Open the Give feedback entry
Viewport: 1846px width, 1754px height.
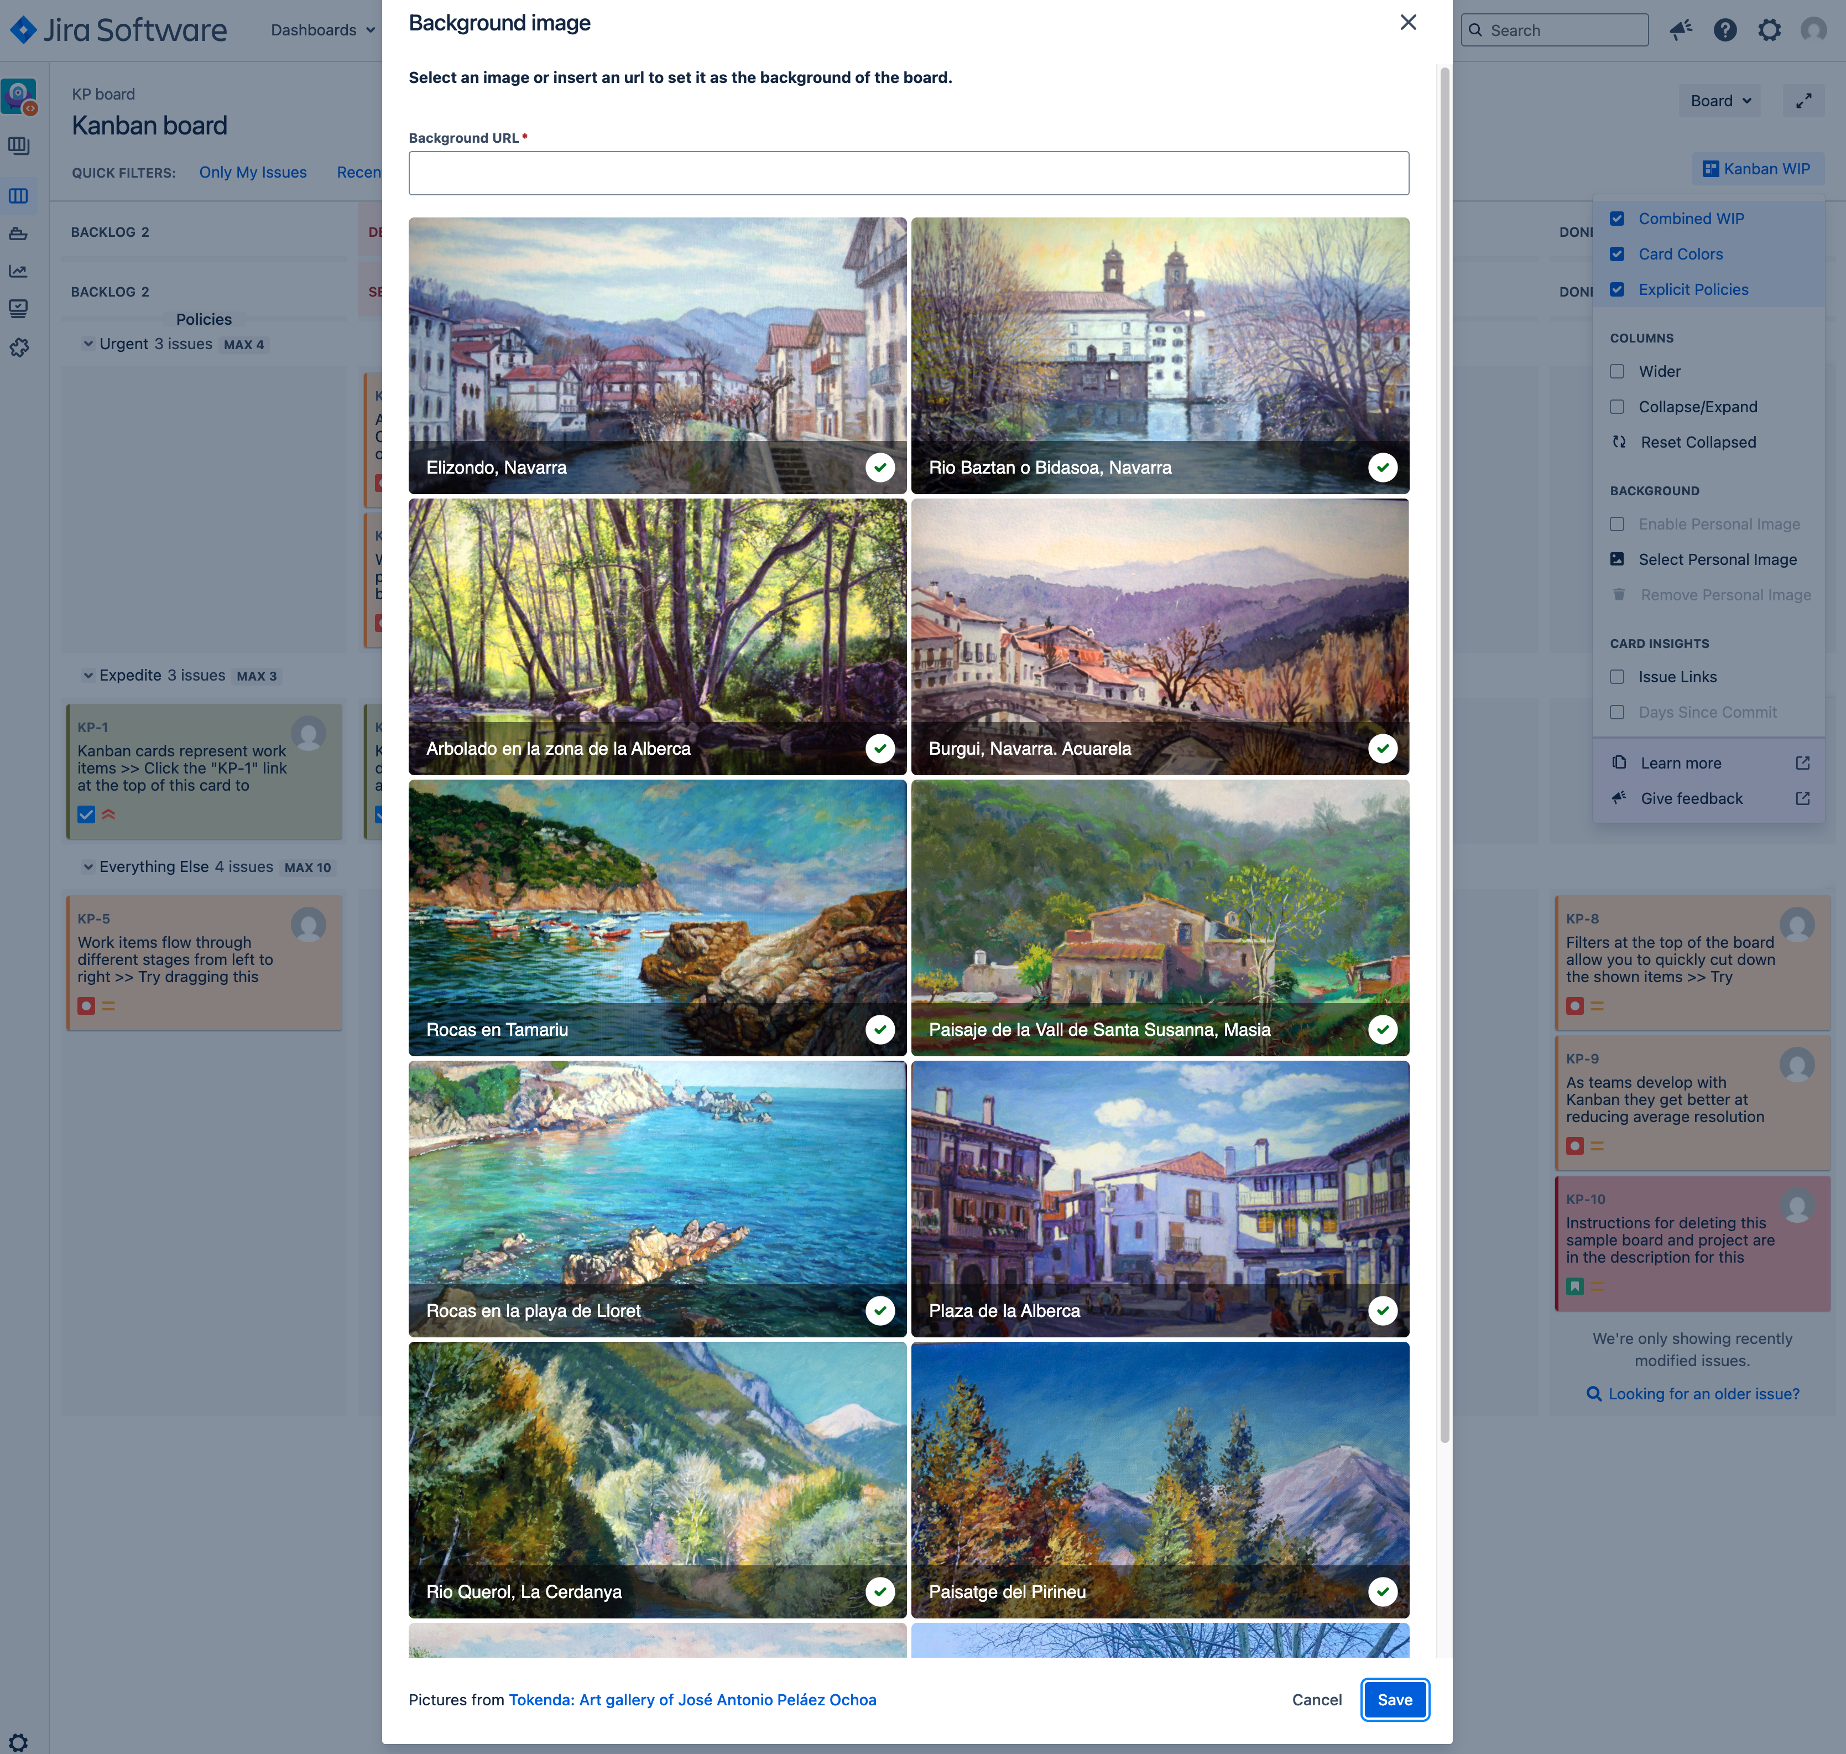[1708, 798]
